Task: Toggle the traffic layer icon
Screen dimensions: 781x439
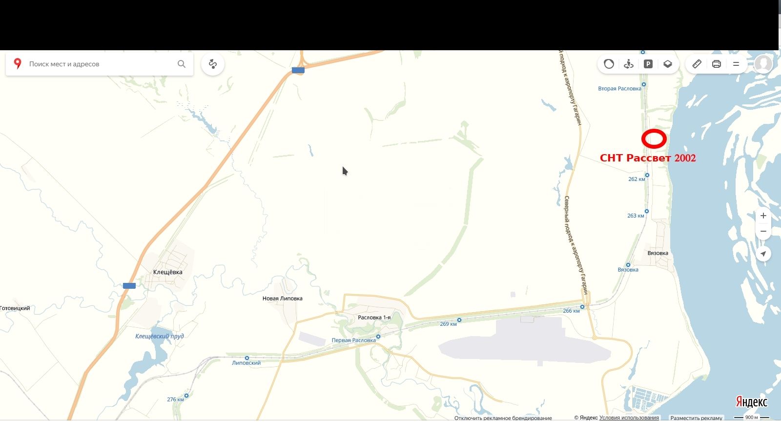Action: click(x=609, y=64)
